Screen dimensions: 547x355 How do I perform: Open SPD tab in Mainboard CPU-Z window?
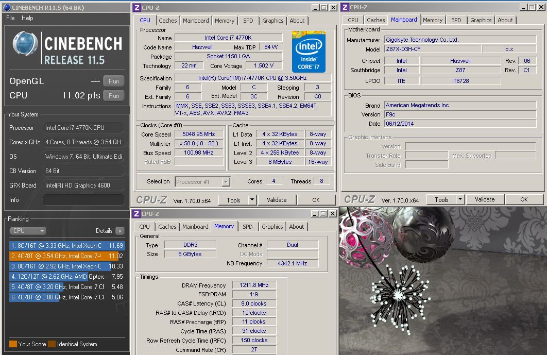tap(456, 20)
